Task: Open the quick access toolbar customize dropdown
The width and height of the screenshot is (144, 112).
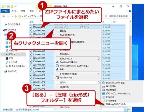Action: pos(15,7)
